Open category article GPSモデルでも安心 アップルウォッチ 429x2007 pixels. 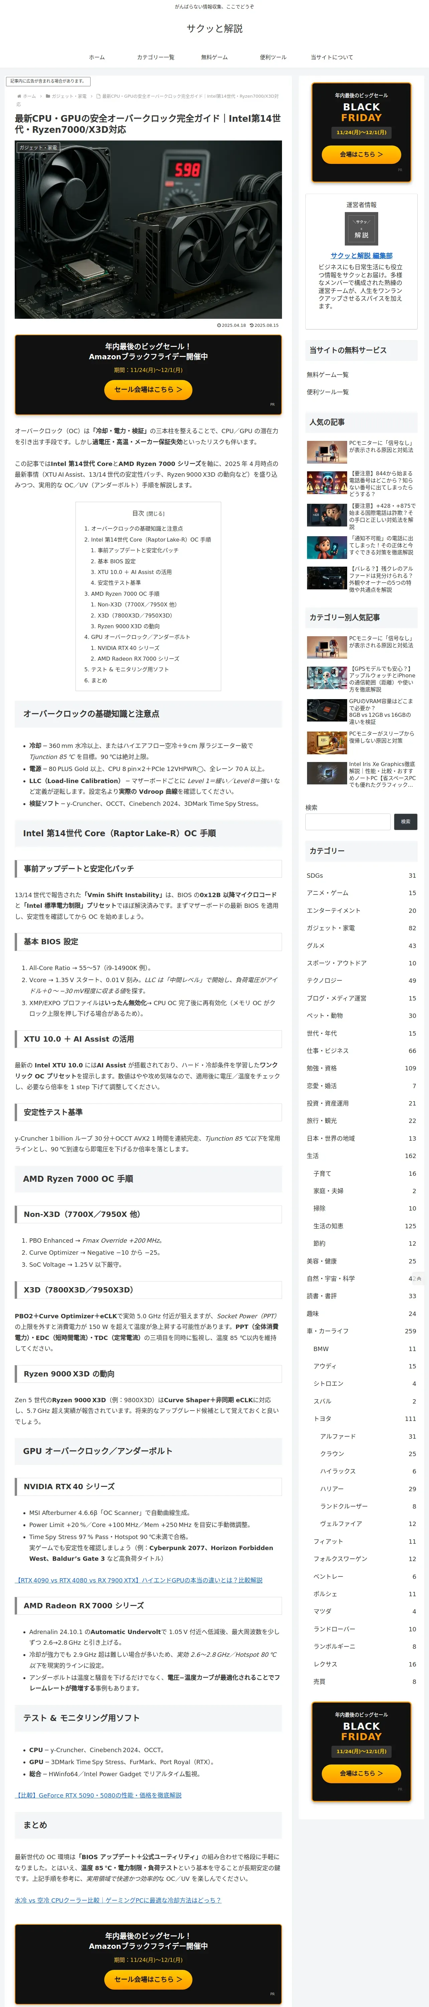click(361, 679)
